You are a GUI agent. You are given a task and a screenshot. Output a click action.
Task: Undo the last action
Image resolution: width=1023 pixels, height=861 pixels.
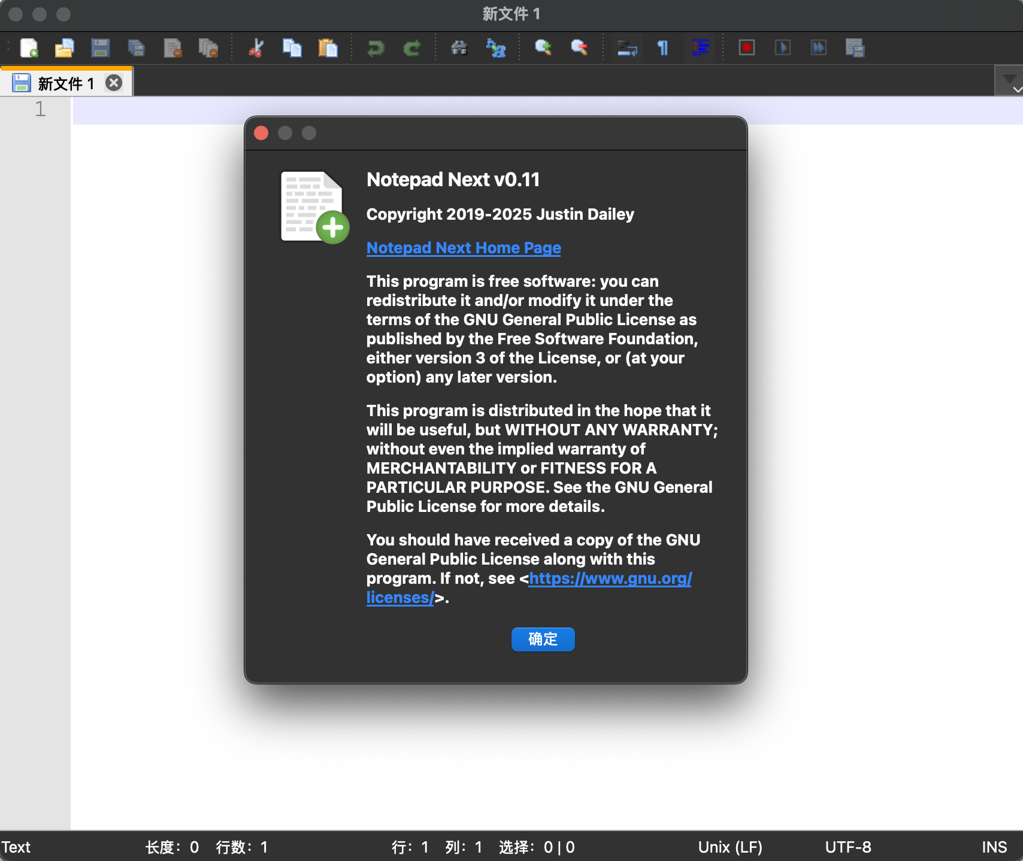point(376,48)
